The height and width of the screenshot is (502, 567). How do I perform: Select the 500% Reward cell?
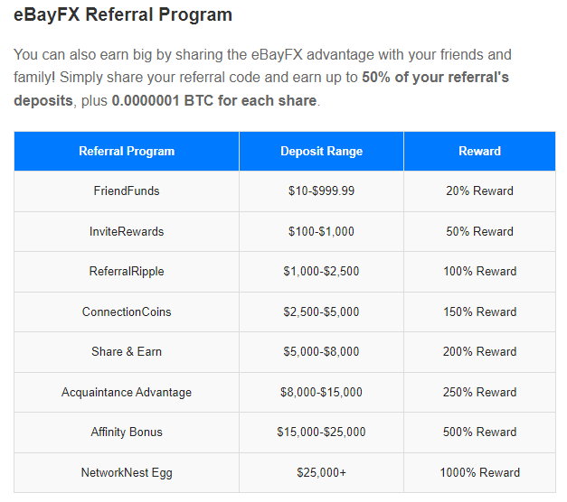[x=479, y=432]
